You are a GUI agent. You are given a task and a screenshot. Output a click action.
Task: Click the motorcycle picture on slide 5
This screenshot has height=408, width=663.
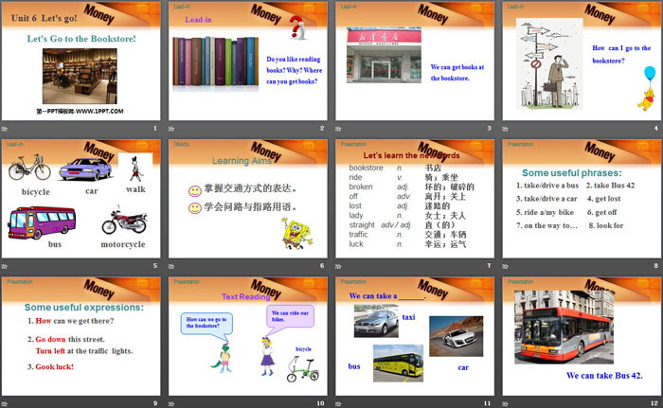(x=125, y=220)
